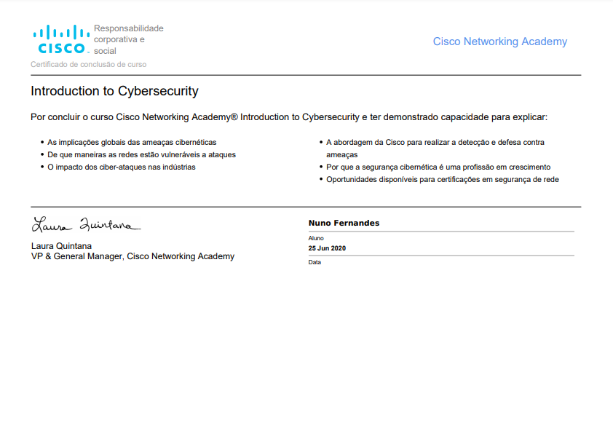Click 'Responsabilidade corporativa e social' text
613x431 pixels.
(128, 39)
